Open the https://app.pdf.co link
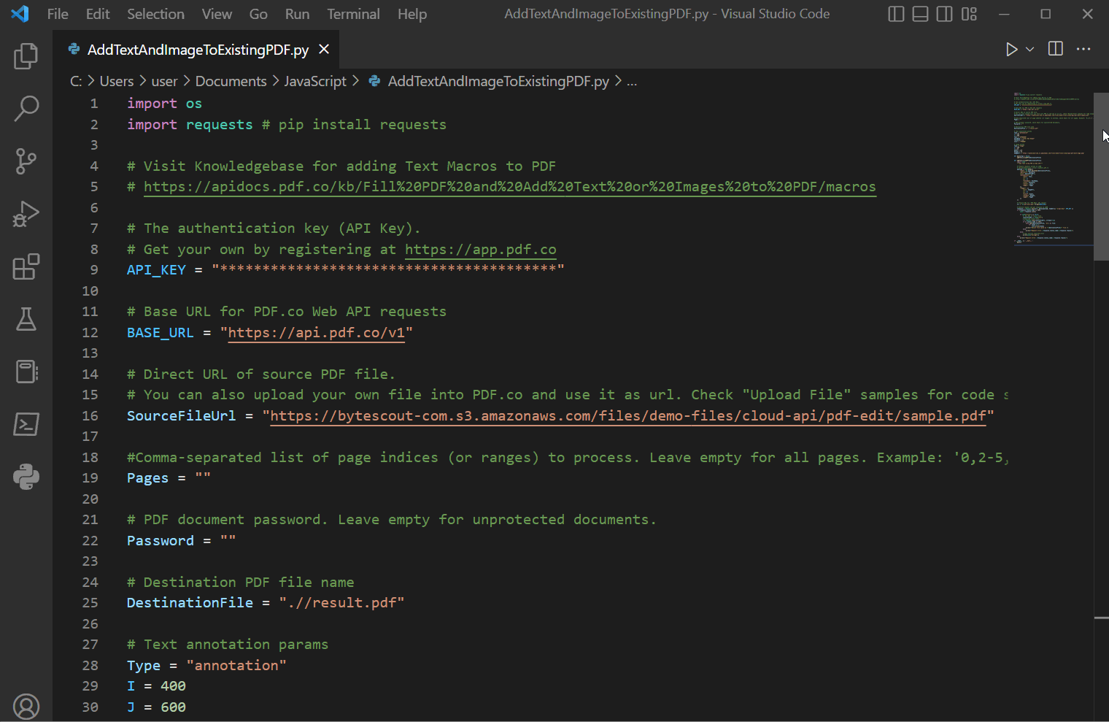The image size is (1109, 722). (x=481, y=250)
